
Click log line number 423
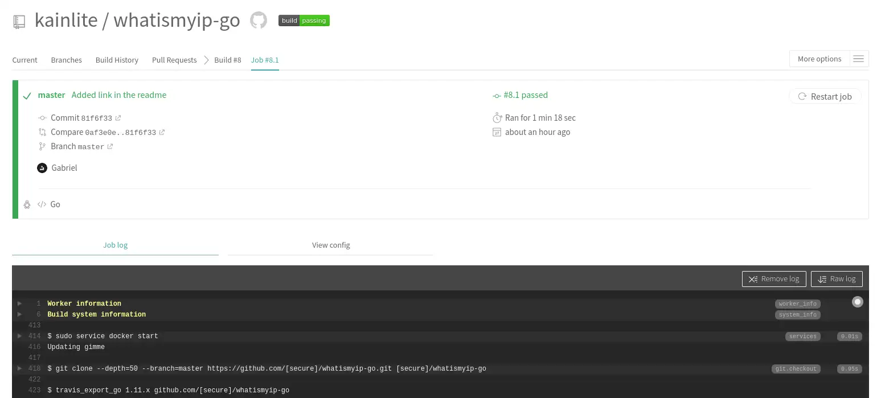click(34, 390)
